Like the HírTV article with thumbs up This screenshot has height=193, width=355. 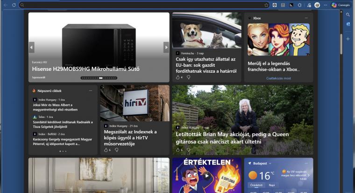tap(106, 150)
